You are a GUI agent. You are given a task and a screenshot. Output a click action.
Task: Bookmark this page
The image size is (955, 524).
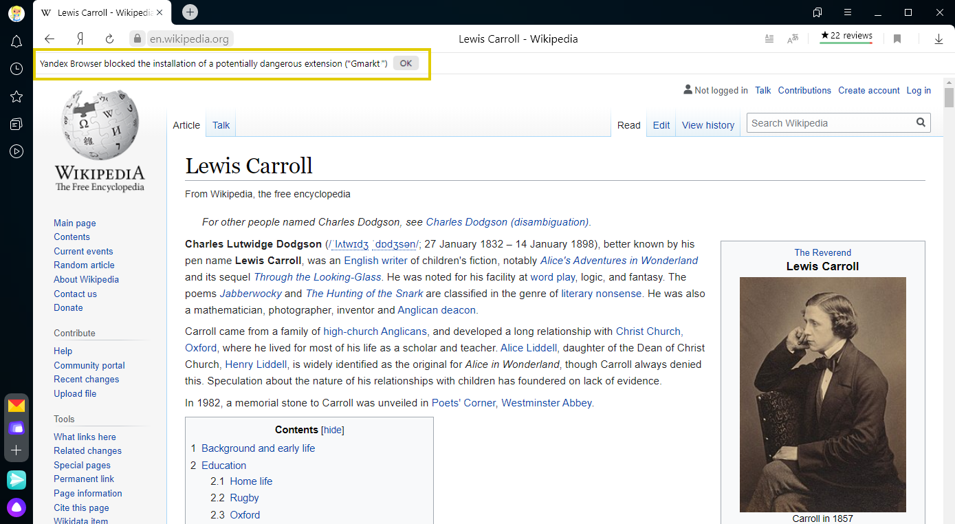(x=897, y=39)
